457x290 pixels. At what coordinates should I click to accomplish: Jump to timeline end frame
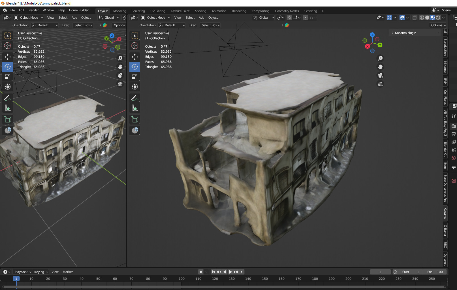tap(242, 272)
